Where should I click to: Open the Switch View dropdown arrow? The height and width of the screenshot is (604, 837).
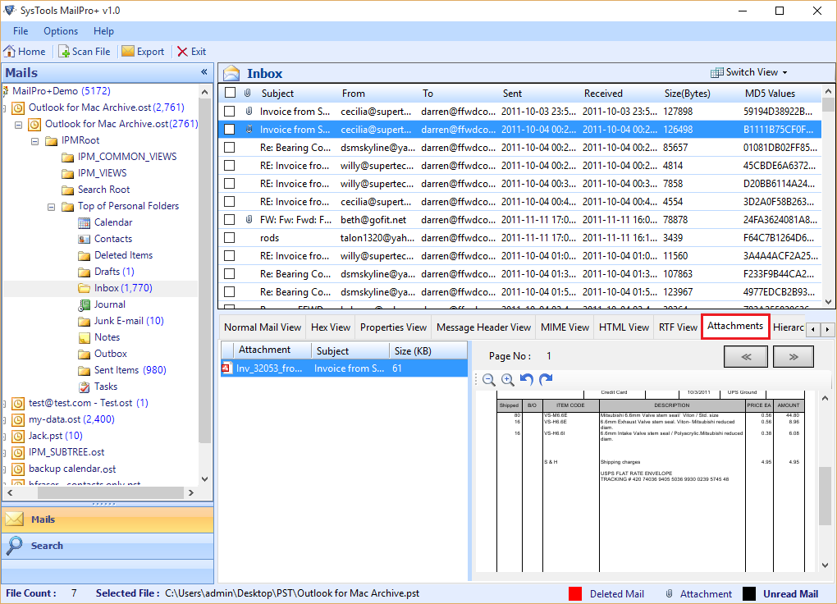784,73
